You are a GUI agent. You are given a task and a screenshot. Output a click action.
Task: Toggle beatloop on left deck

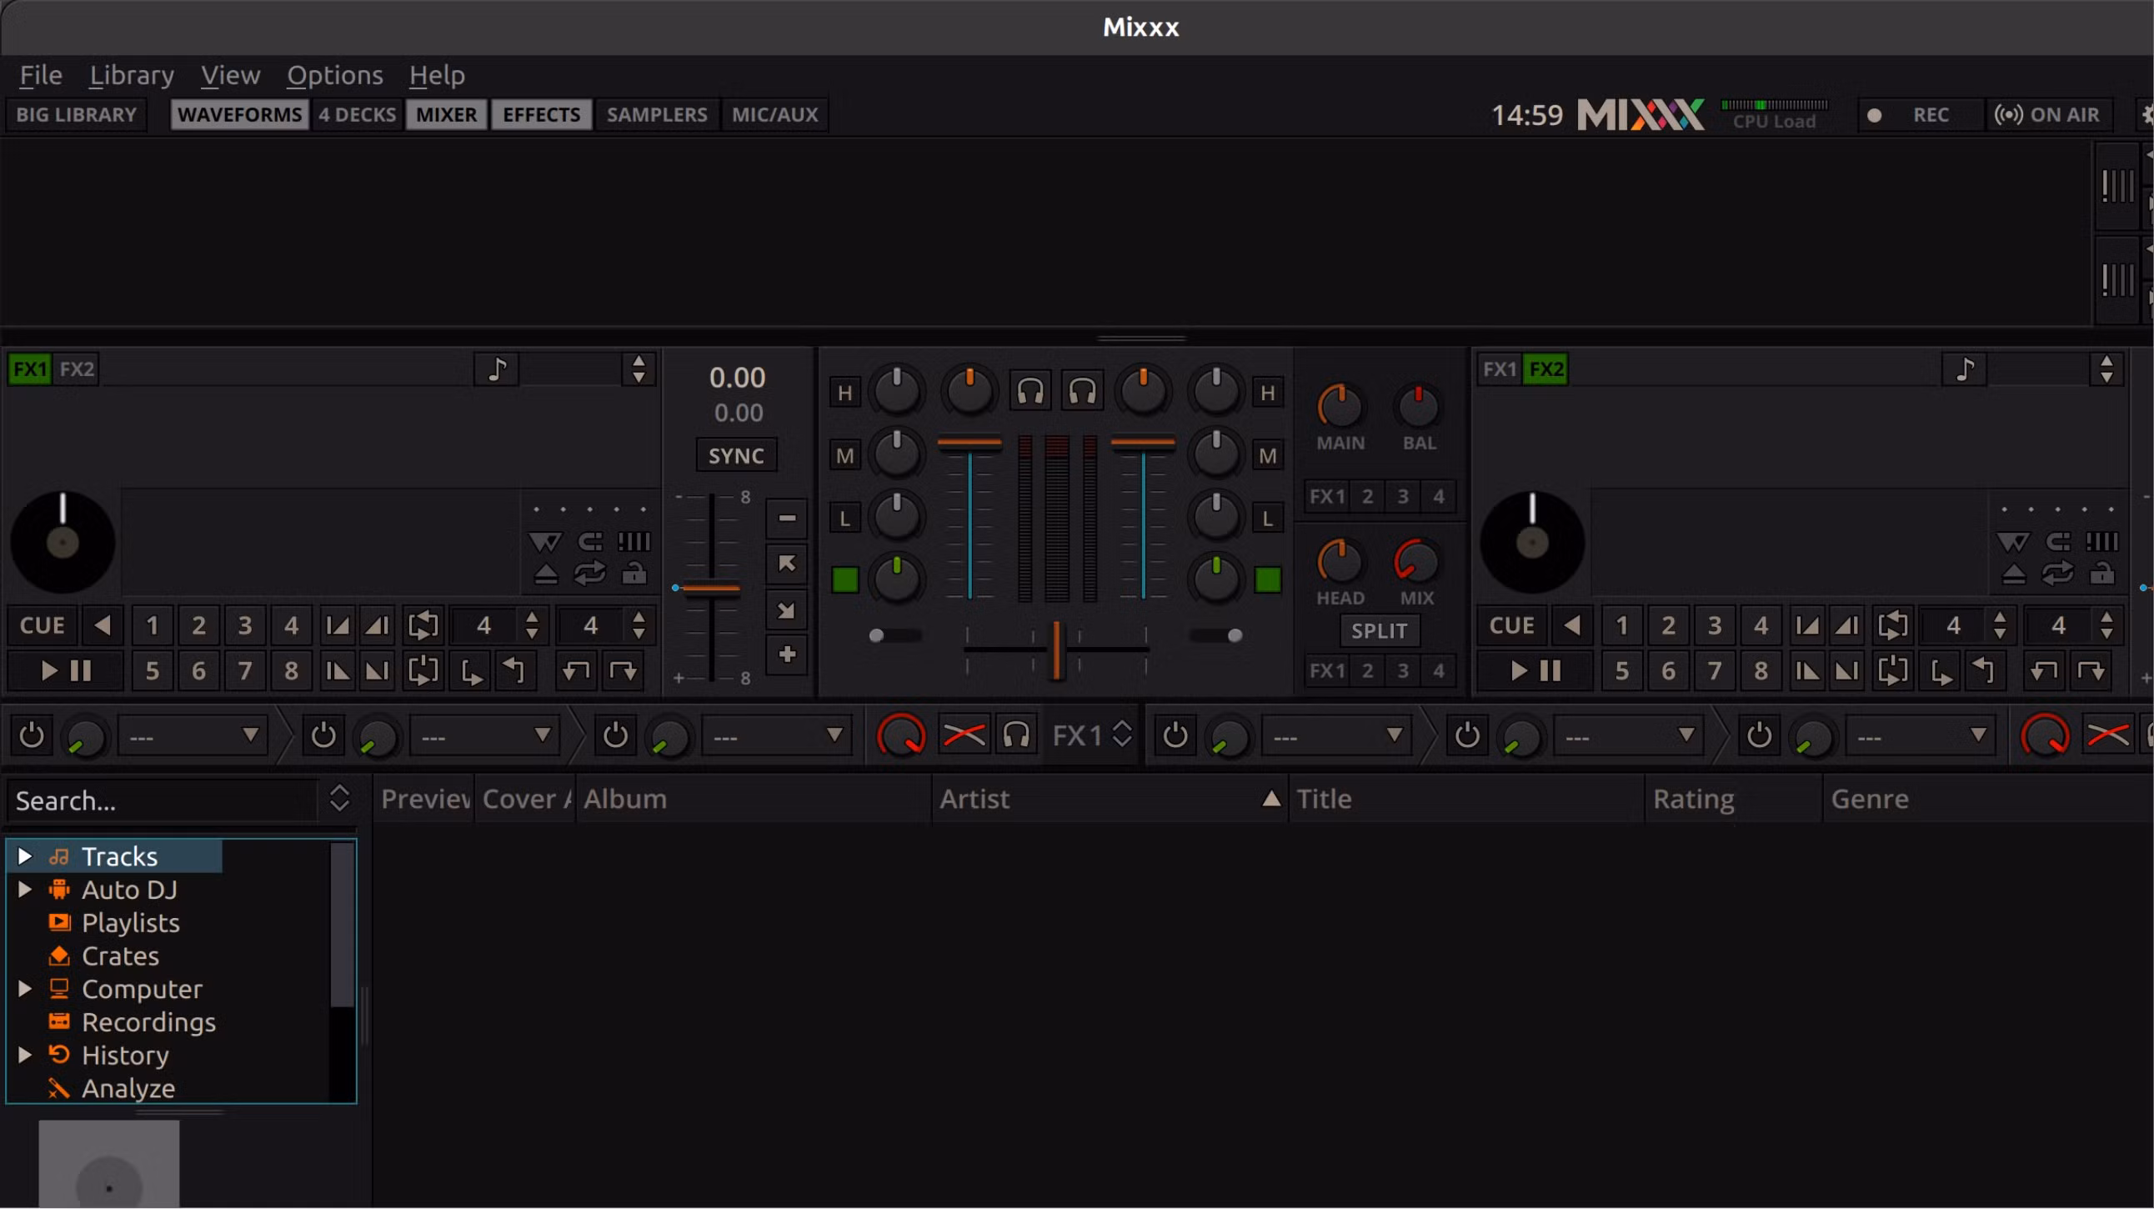pyautogui.click(x=423, y=625)
